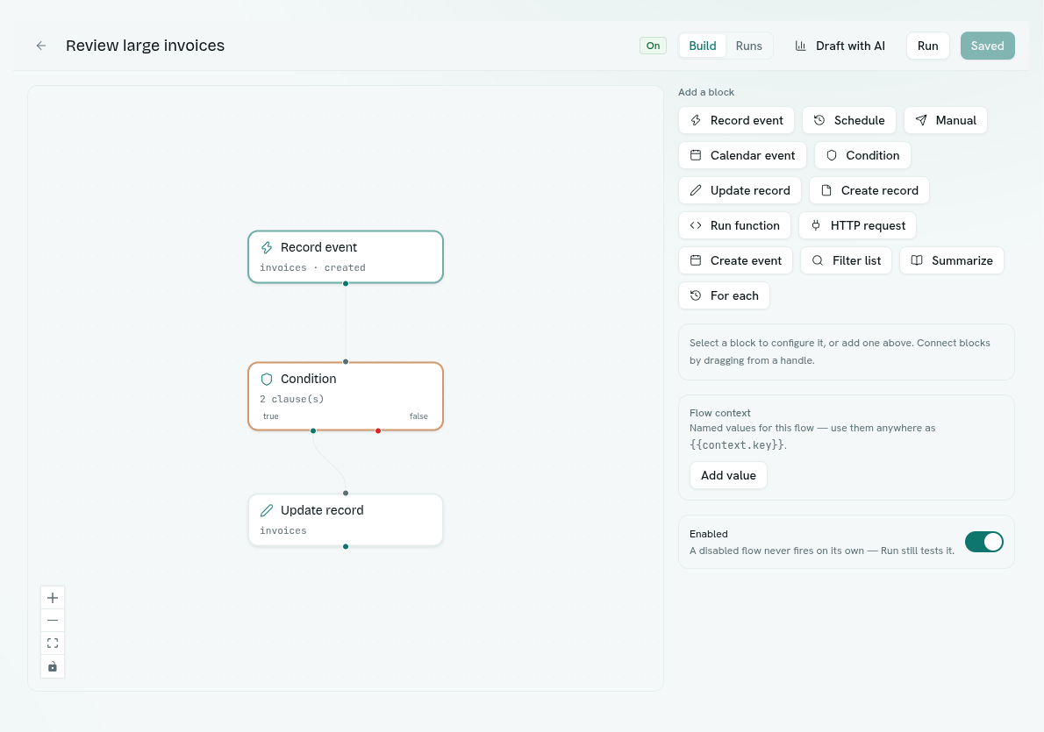Click the 'Add a block' heading
The width and height of the screenshot is (1044, 732).
(705, 92)
